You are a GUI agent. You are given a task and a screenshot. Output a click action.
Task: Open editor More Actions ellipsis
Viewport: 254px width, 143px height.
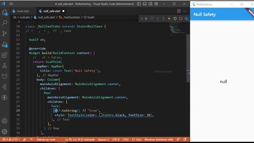coord(185,11)
